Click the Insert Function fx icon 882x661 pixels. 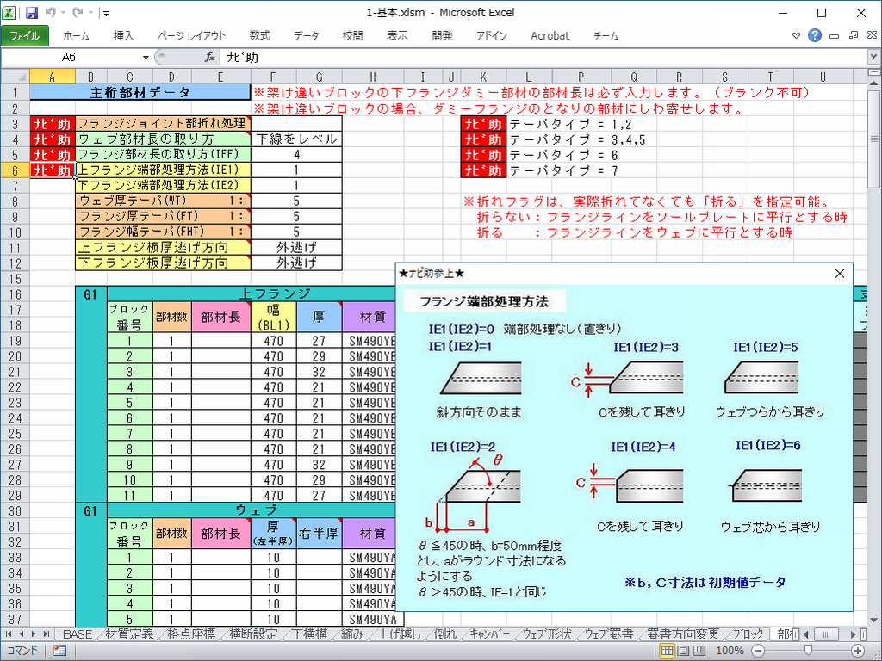(x=209, y=57)
